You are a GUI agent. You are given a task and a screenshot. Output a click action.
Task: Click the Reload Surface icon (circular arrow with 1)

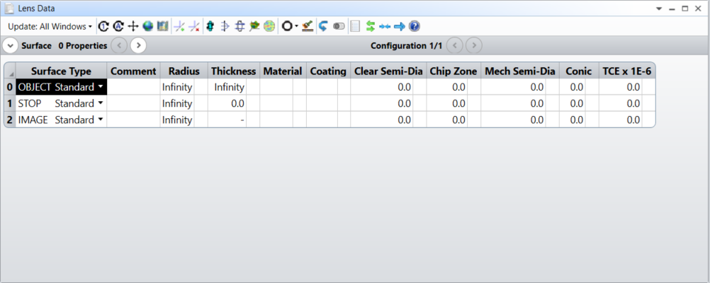pos(103,27)
